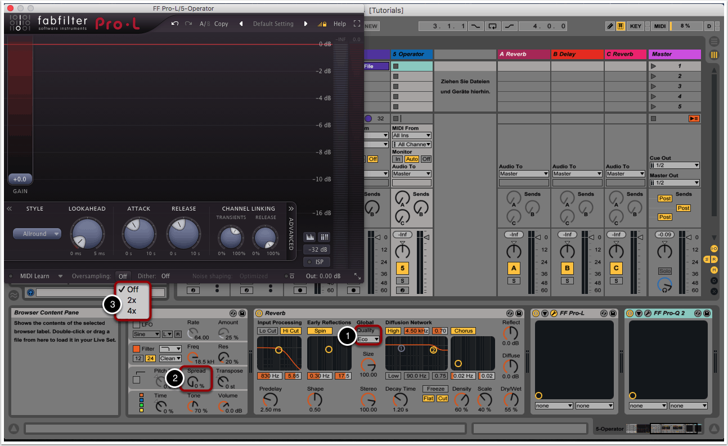Image resolution: width=728 pixels, height=446 pixels.
Task: Toggle ISP metering in Pro-L
Action: 318,262
